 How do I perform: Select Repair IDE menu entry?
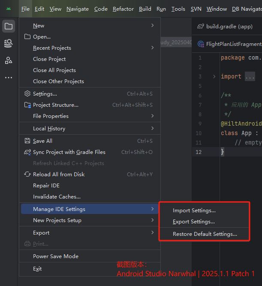pos(90,186)
